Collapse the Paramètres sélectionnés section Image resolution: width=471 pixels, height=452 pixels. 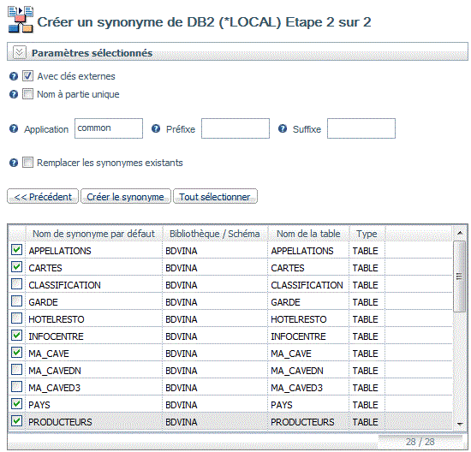click(x=20, y=52)
